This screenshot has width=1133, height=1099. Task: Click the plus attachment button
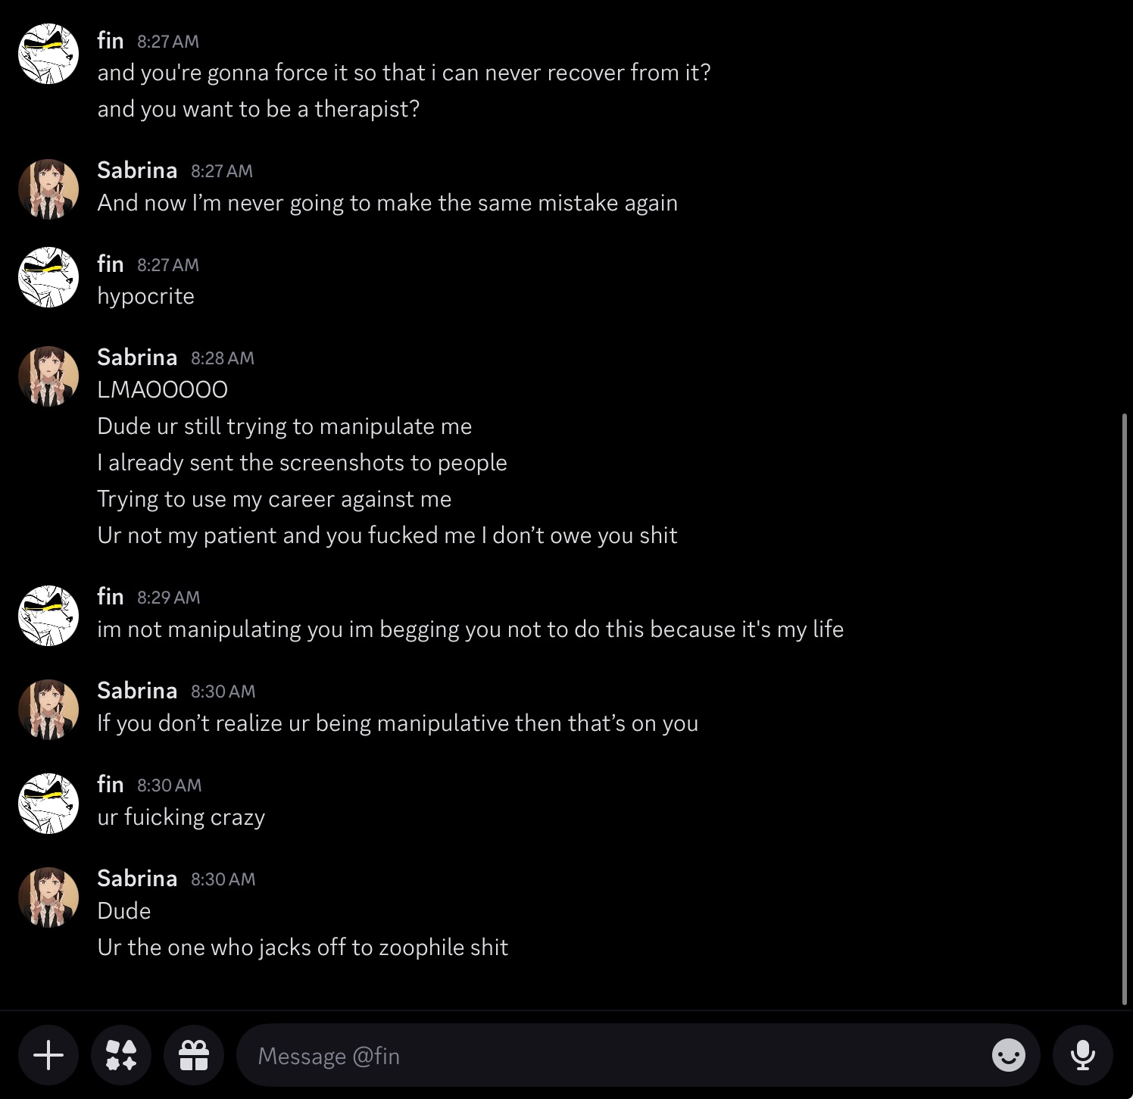click(48, 1055)
